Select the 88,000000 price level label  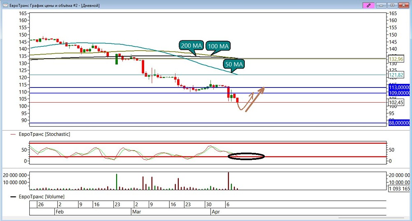[399, 123]
